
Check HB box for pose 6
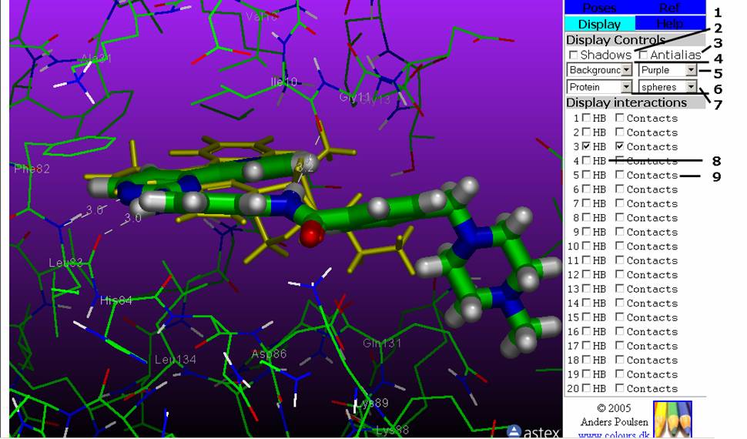pos(587,189)
